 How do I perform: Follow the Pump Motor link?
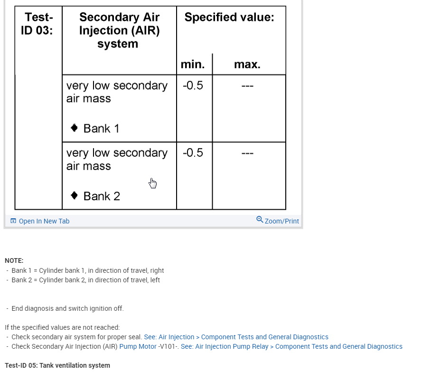click(138, 346)
